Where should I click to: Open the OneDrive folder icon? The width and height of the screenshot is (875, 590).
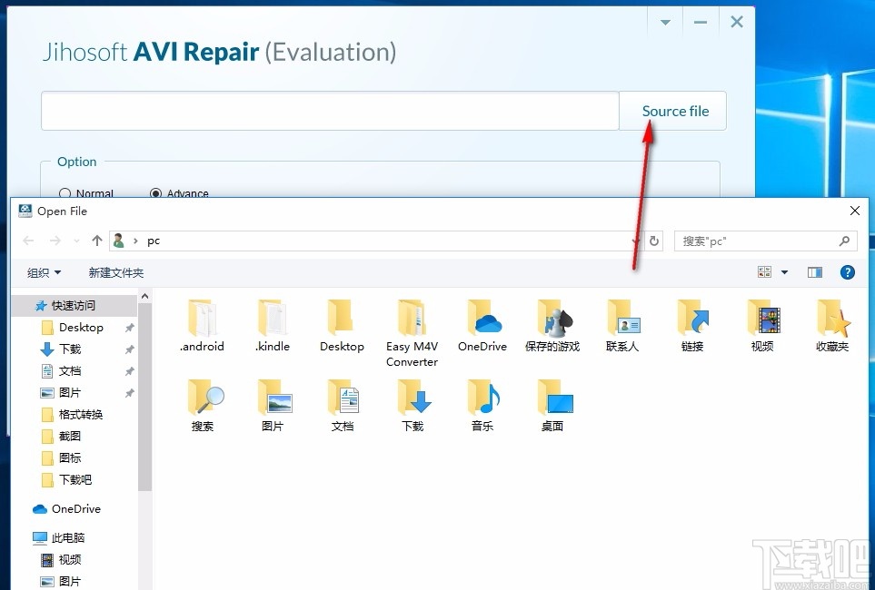482,318
